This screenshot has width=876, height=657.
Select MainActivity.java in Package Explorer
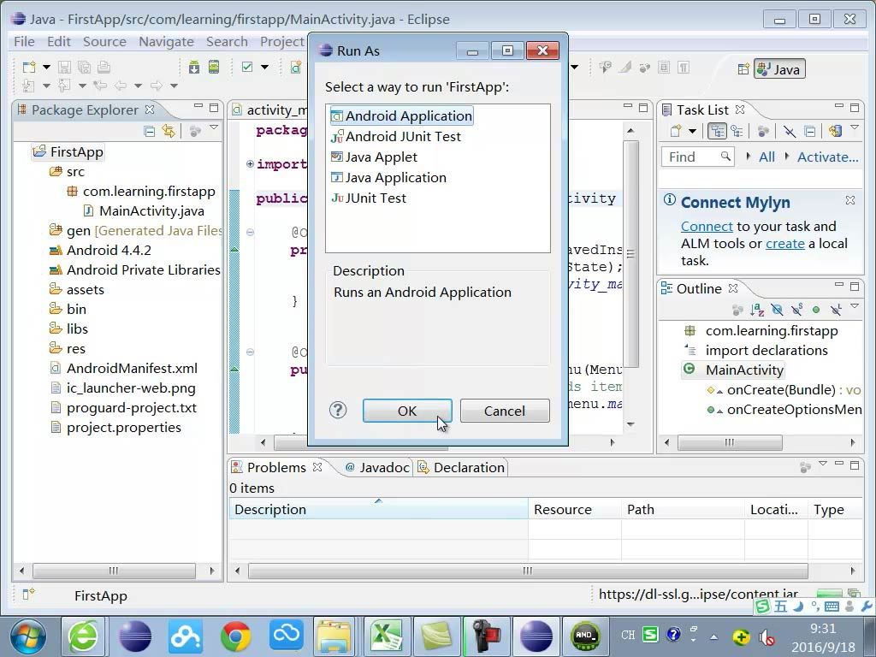144,211
